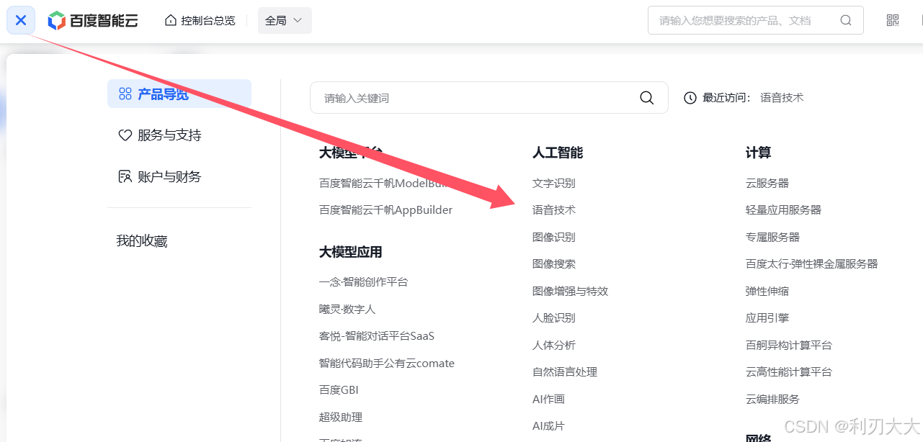Click the 大模型应用 category heading
The height and width of the screenshot is (442, 923).
[x=351, y=252]
